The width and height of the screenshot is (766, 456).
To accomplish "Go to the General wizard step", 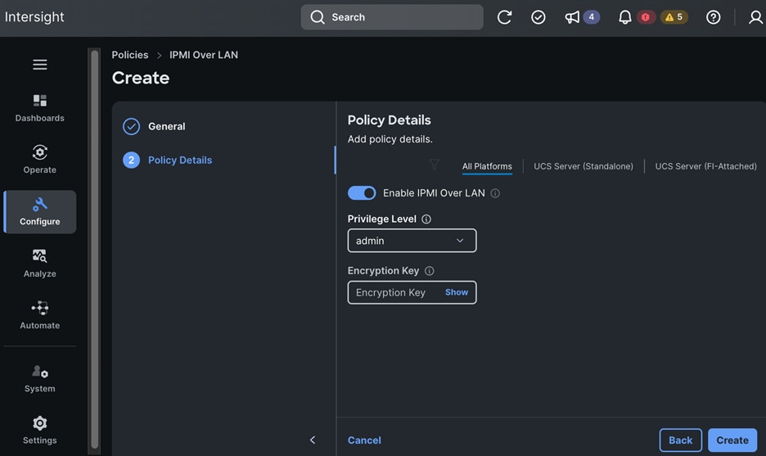I will point(166,126).
